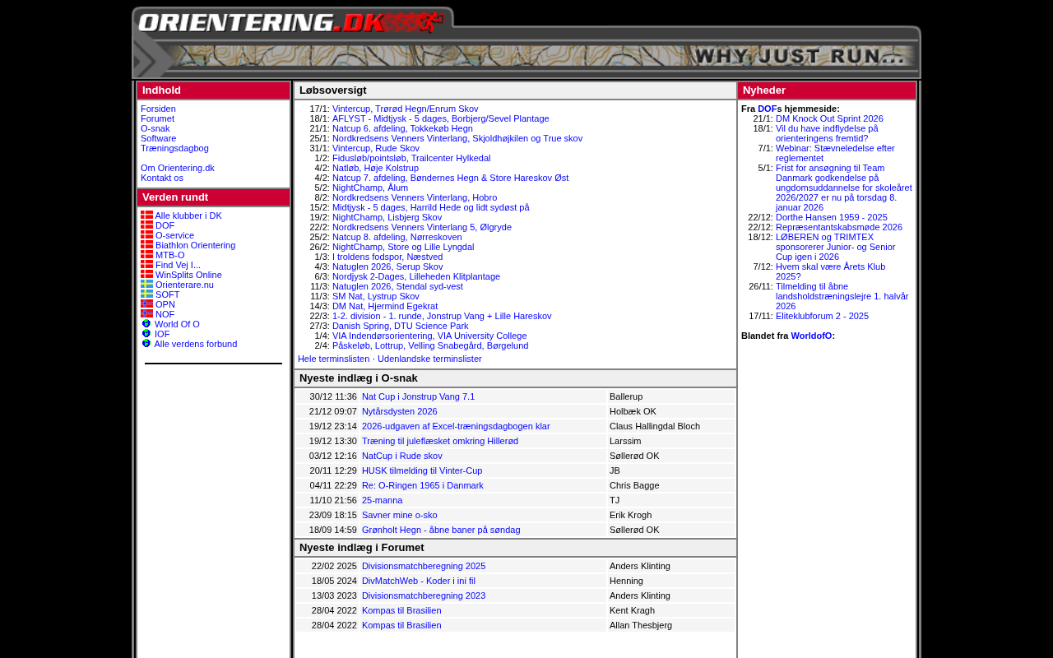Click the Norwegian flag beside OPN
Viewport: 1053px width, 658px height.
point(146,304)
